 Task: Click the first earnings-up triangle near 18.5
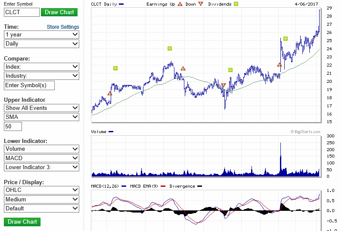(x=110, y=94)
